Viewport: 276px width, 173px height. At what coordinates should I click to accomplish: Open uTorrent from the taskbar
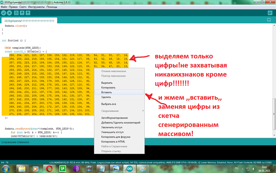click(63, 169)
